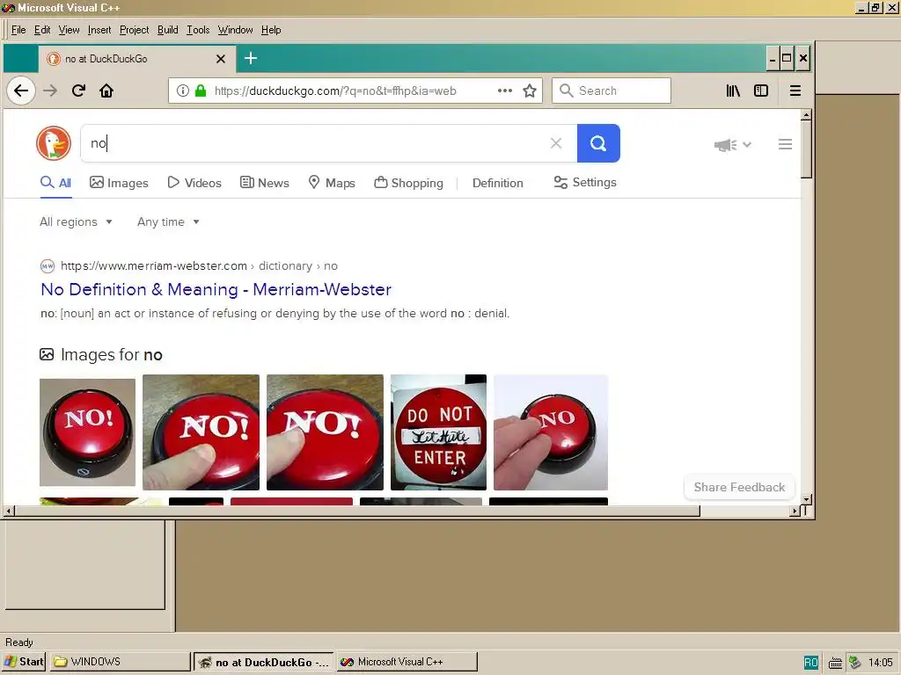Open DuckDuckGo side menu icon
The height and width of the screenshot is (675, 901).
785,144
